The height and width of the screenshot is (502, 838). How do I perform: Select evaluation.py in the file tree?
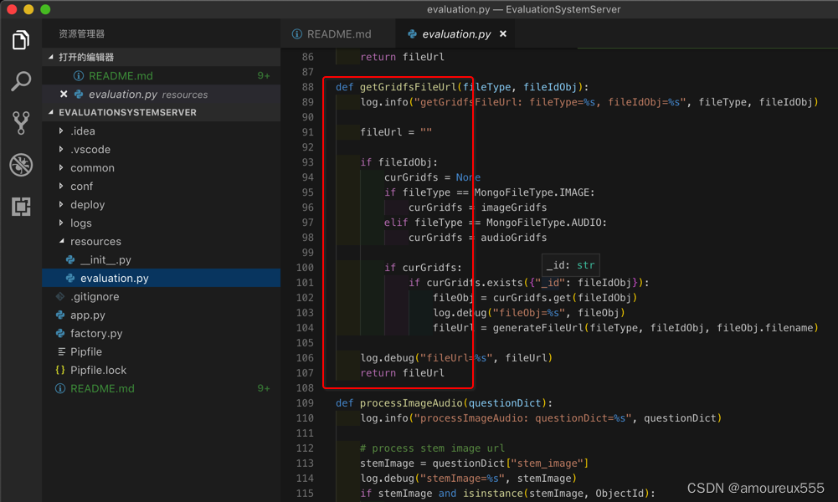tap(161, 279)
